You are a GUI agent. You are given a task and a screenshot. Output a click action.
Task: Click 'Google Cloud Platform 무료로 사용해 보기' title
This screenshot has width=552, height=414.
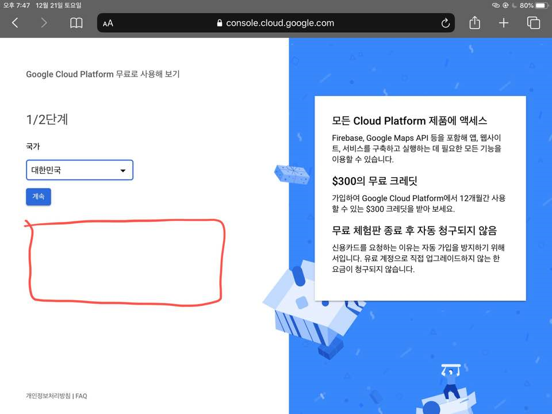point(103,74)
